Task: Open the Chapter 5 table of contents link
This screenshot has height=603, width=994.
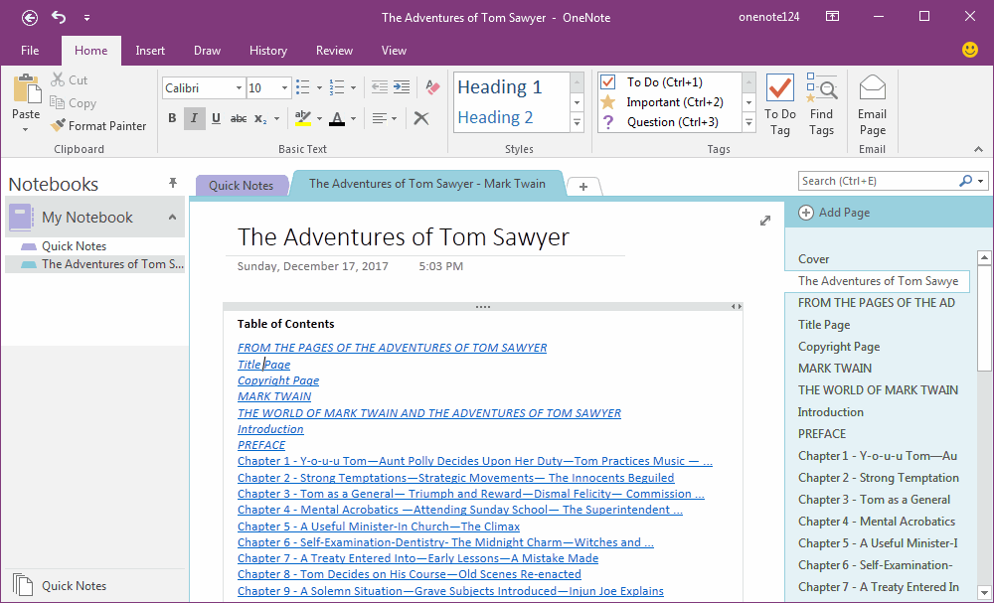Action: (x=379, y=527)
